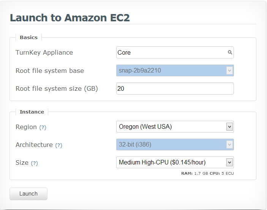Click the Root file system base label
The height and width of the screenshot is (210, 267).
50,71
